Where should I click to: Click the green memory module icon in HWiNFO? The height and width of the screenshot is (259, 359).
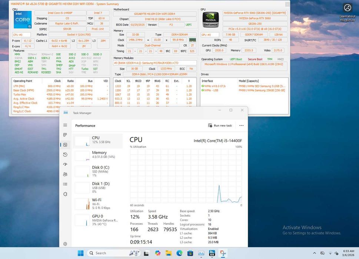click(193, 40)
